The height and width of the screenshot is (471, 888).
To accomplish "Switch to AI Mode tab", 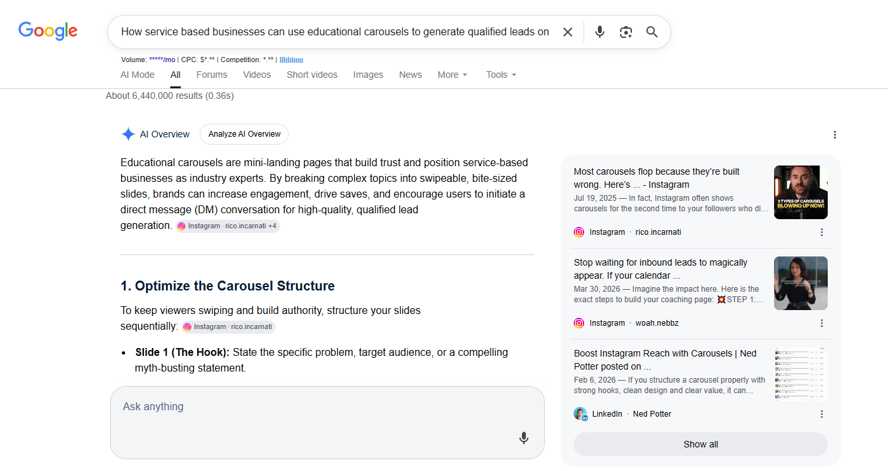I will pos(138,75).
